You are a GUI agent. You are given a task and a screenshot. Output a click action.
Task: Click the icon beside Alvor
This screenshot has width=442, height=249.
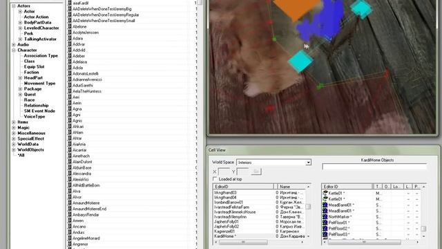[70, 197]
